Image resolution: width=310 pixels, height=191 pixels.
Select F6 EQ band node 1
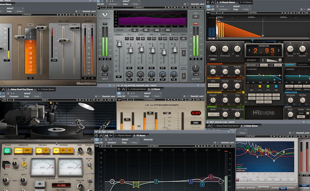pyautogui.click(x=122, y=181)
